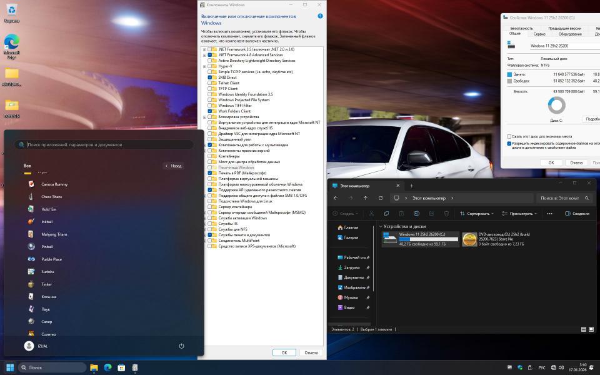
Task: Open the DVD drive (D:) icon
Action: [469, 239]
